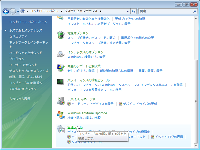Viewport: 200px width, 150px height.
Task: Click the Problem Reports monitor checkmark icon
Action: pyautogui.click(x=60, y=68)
